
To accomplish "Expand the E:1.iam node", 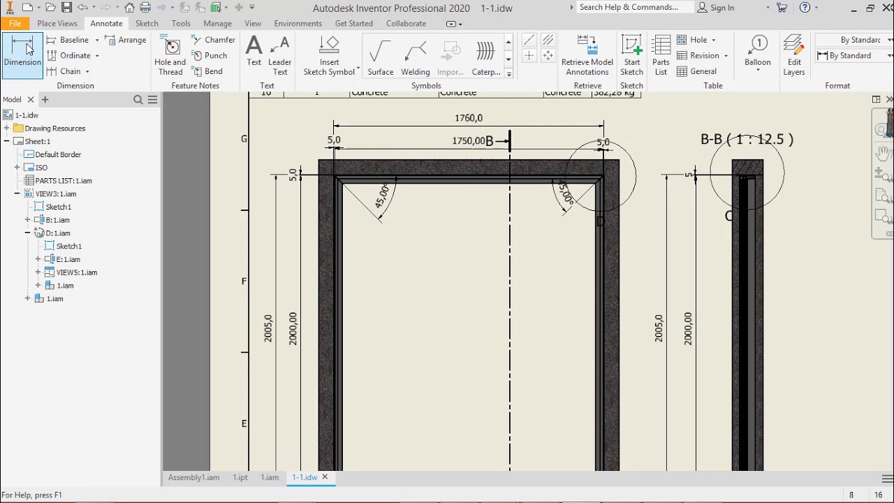I will coord(38,259).
